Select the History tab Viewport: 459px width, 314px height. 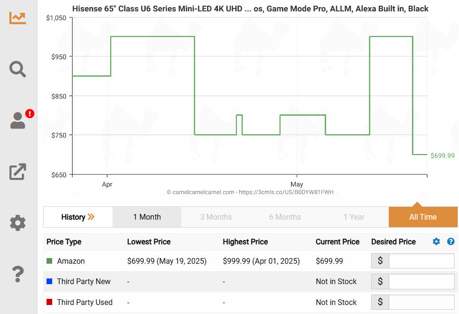coord(78,217)
